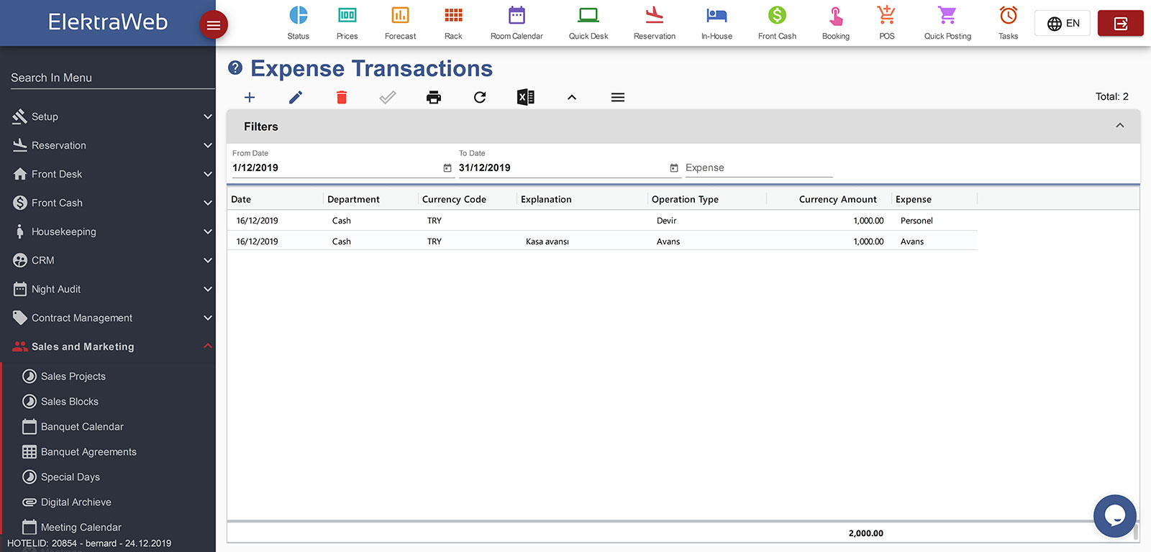Image resolution: width=1151 pixels, height=552 pixels.
Task: Open Meeting Calendar
Action: tap(81, 527)
